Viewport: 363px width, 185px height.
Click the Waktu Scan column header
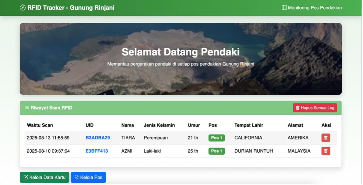(x=40, y=125)
